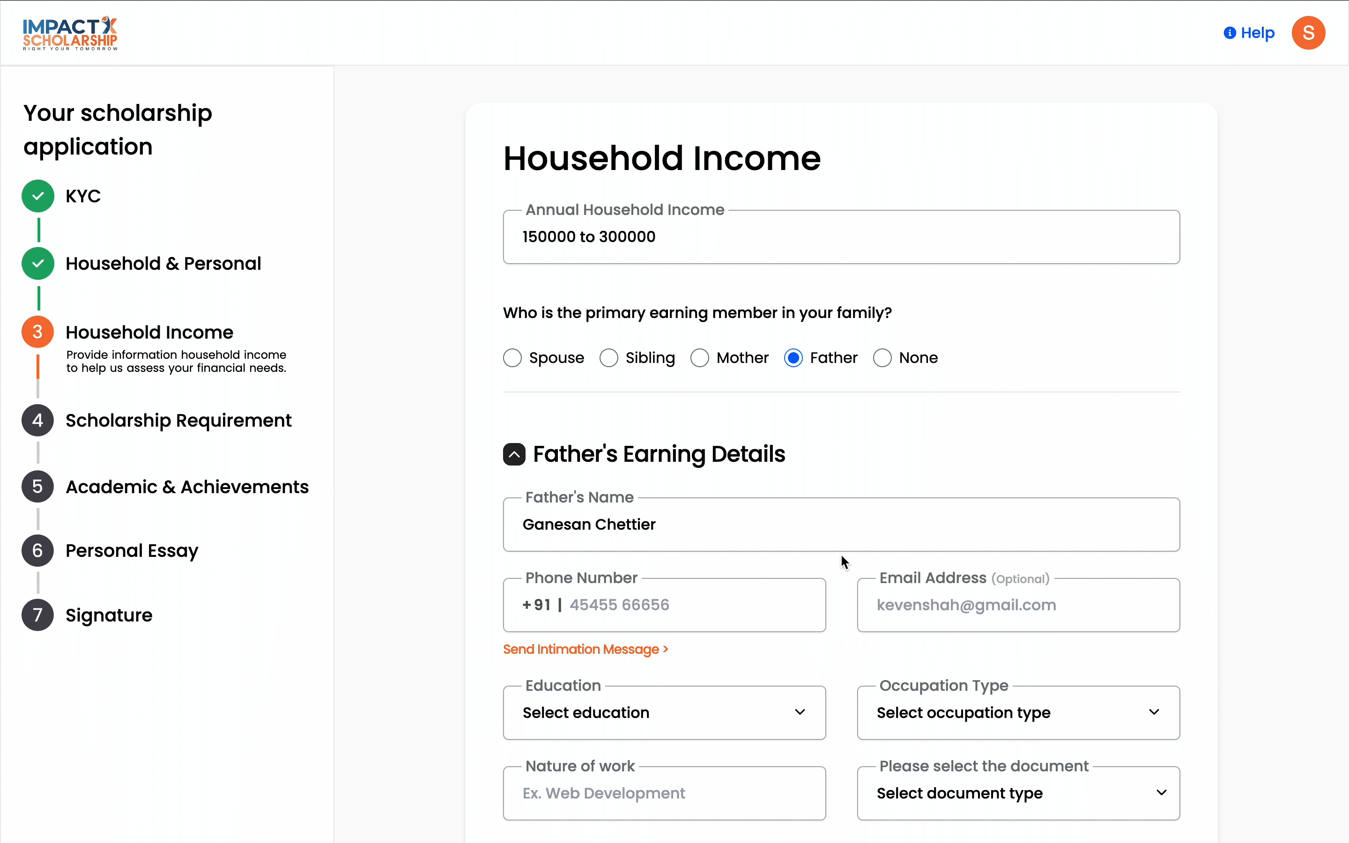Click the Household & Personal checkmark icon

(38, 264)
